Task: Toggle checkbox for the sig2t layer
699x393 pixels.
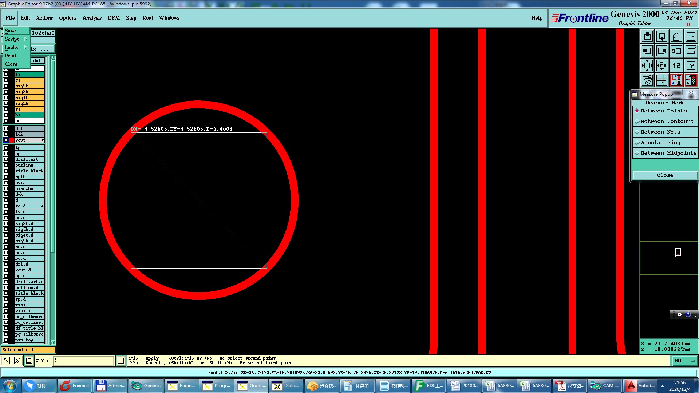Action: [x=6, y=86]
